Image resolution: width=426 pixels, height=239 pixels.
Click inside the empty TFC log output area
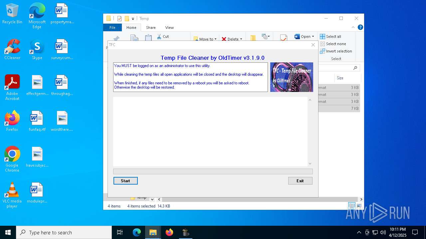210,131
